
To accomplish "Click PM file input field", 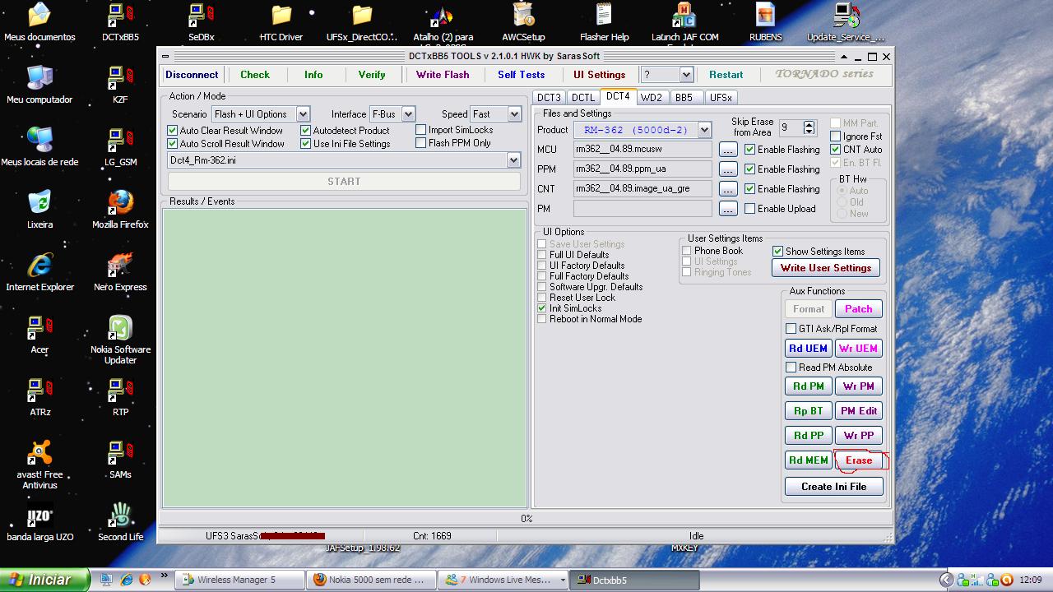I will [x=642, y=209].
